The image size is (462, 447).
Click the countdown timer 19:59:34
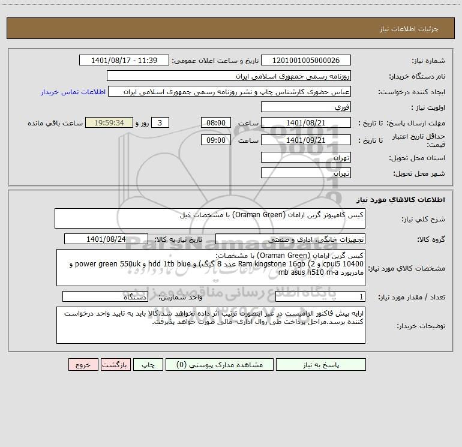coord(109,122)
